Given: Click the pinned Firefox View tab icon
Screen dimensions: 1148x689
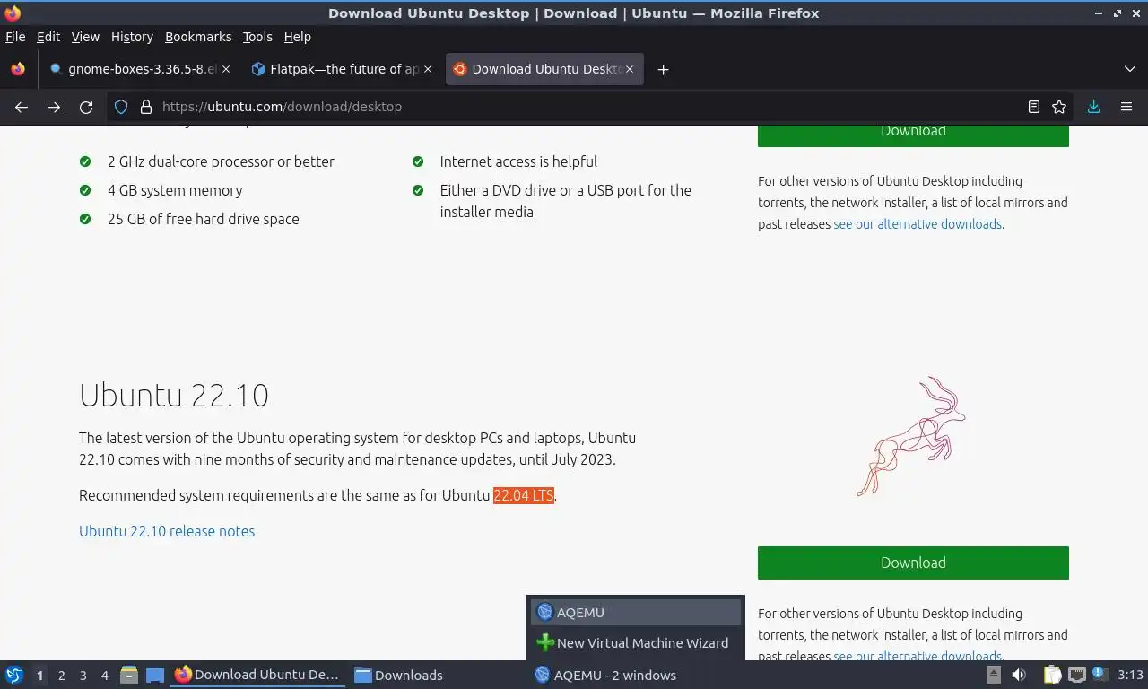Looking at the screenshot, I should [x=18, y=69].
